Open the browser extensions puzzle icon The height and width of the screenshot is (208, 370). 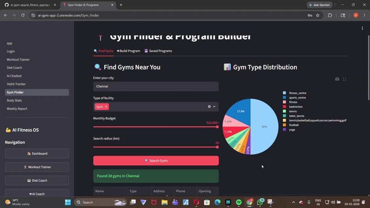pyautogui.click(x=330, y=15)
